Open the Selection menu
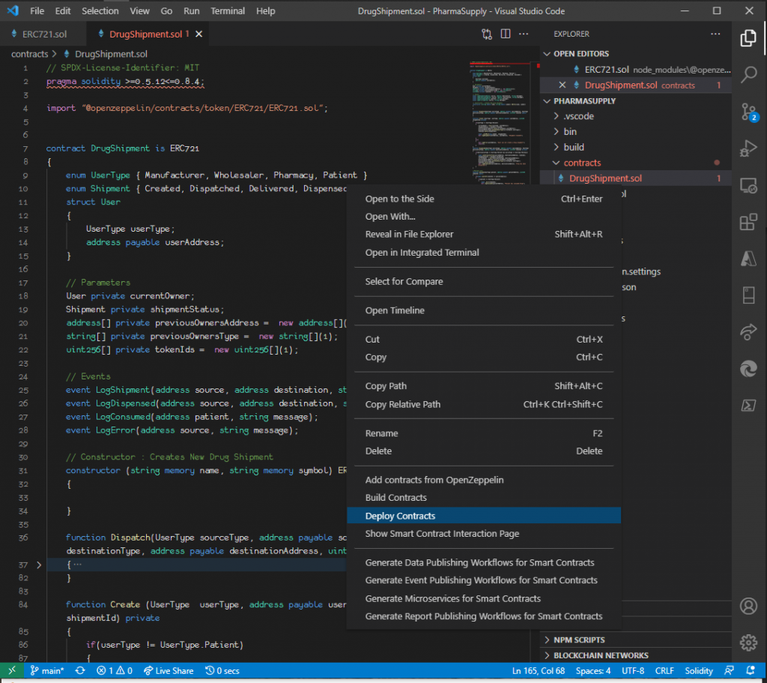This screenshot has width=767, height=683. pos(100,10)
